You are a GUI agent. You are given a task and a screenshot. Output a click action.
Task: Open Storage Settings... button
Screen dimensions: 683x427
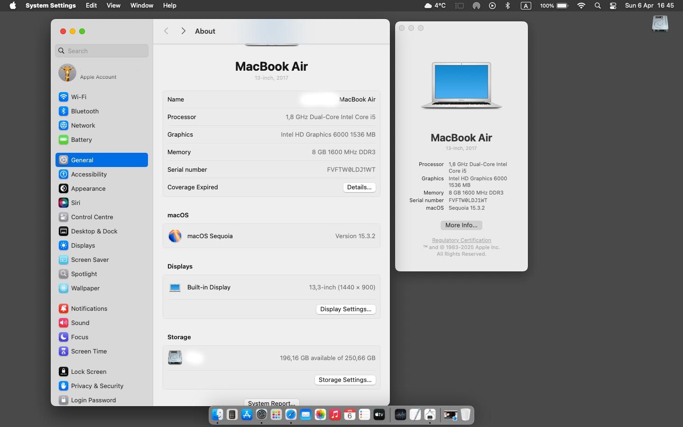point(345,380)
